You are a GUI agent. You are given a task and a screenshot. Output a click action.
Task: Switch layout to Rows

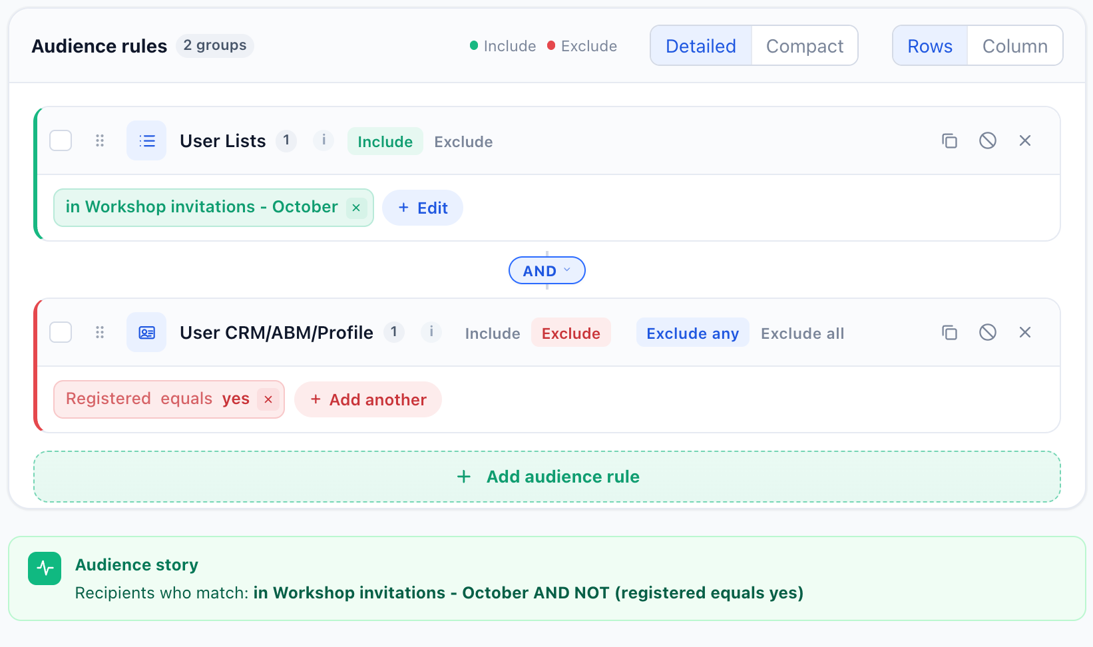[x=930, y=46]
